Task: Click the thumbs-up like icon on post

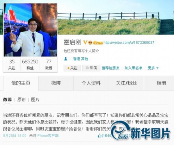Action: [x=100, y=136]
